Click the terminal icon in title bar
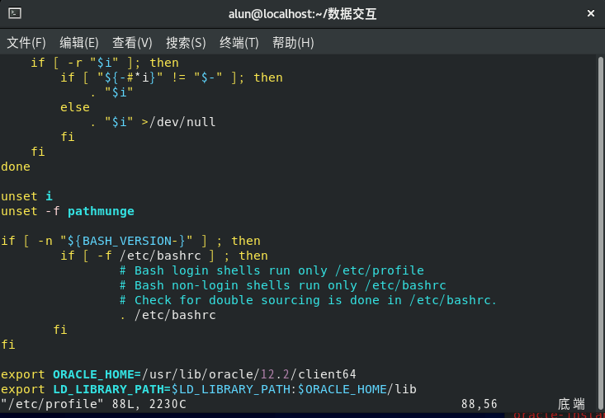 tap(15, 13)
